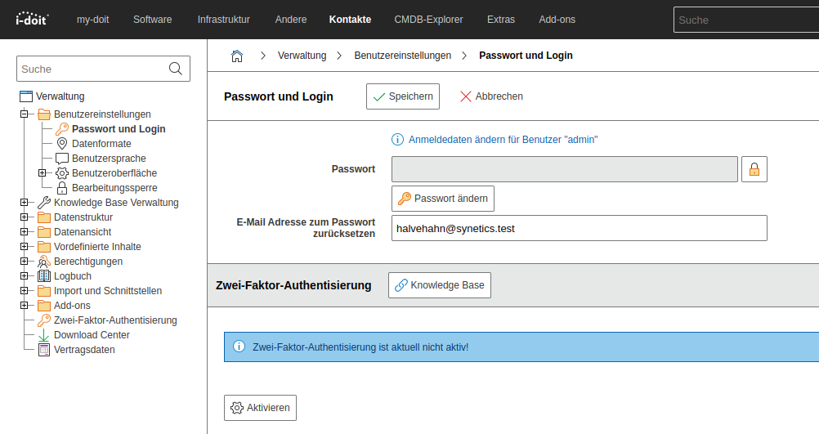Expand the Berechtigungen tree node
819x434 pixels.
point(25,262)
